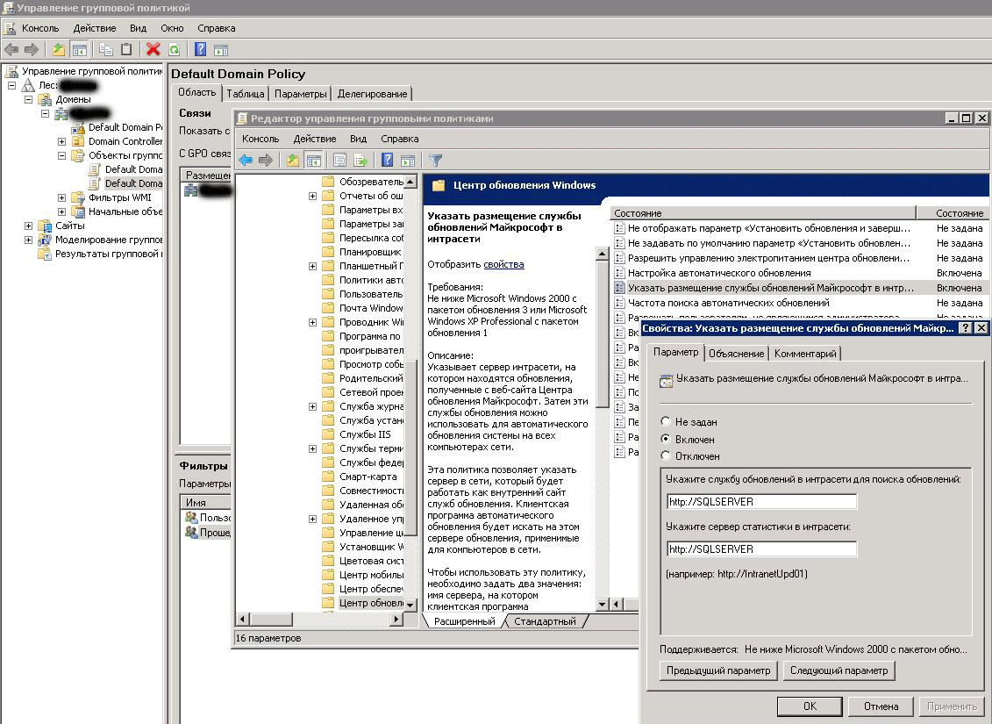This screenshot has width=992, height=724.
Task: Open the "Действие" menu in main window
Action: click(x=94, y=28)
